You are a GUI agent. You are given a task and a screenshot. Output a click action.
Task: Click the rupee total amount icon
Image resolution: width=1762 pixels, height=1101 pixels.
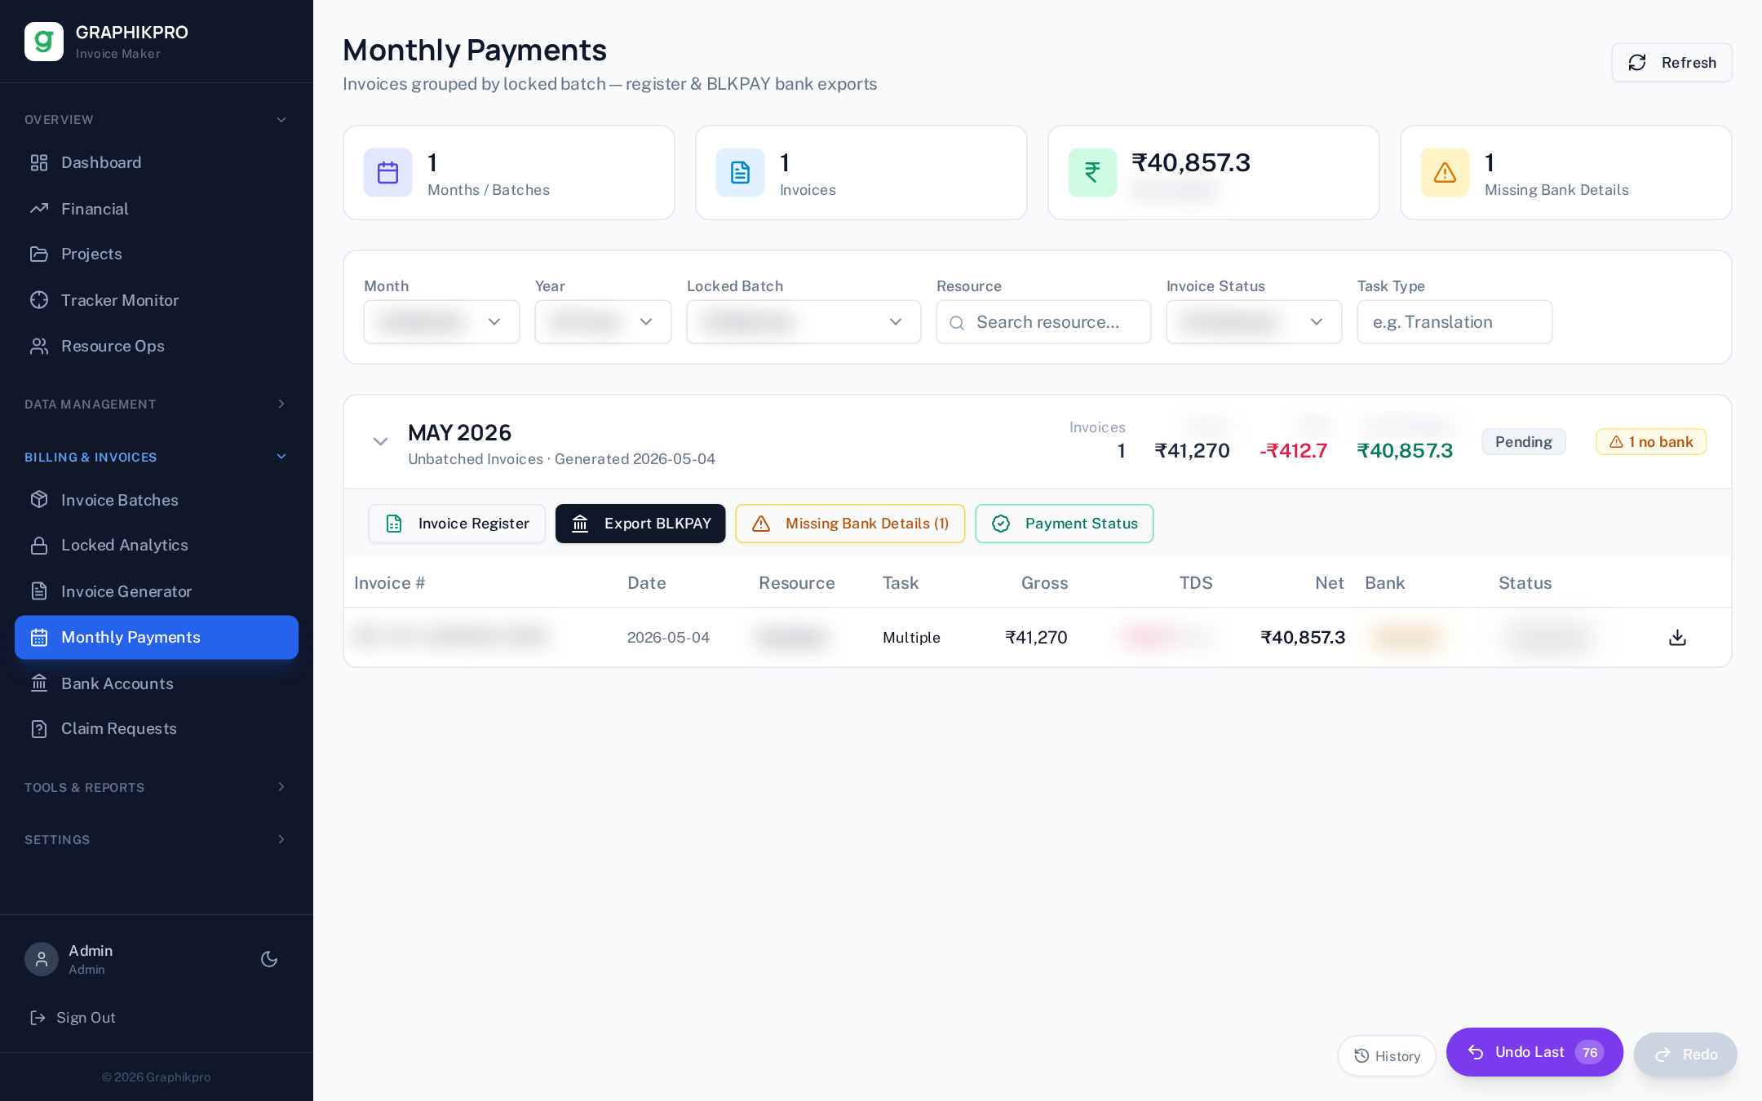pyautogui.click(x=1093, y=172)
